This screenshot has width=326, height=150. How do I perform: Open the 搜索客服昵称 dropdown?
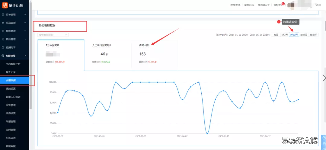pos(53,35)
